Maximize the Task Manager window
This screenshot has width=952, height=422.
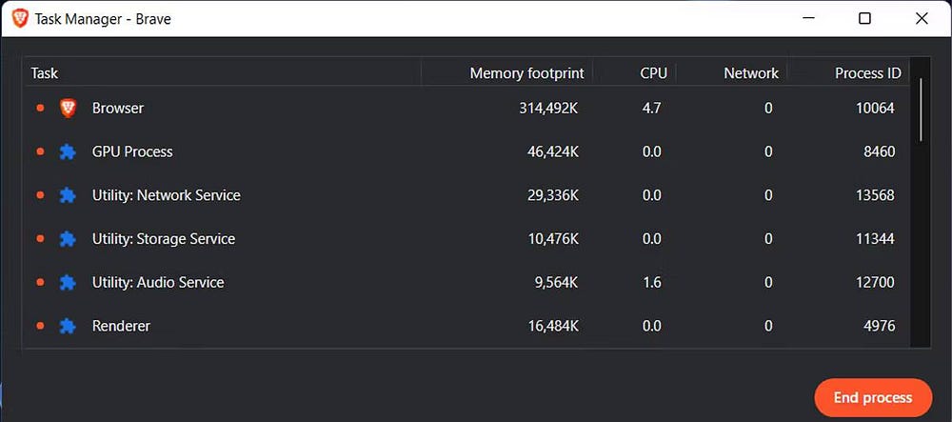click(864, 18)
